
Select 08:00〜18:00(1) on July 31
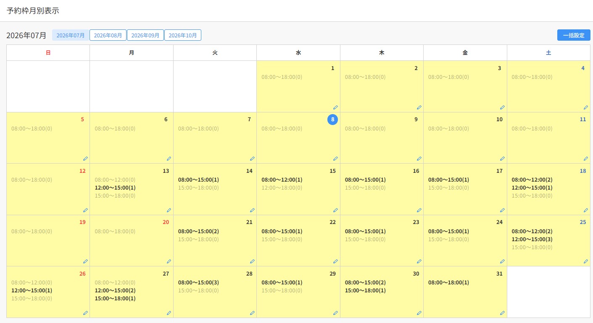coord(448,282)
